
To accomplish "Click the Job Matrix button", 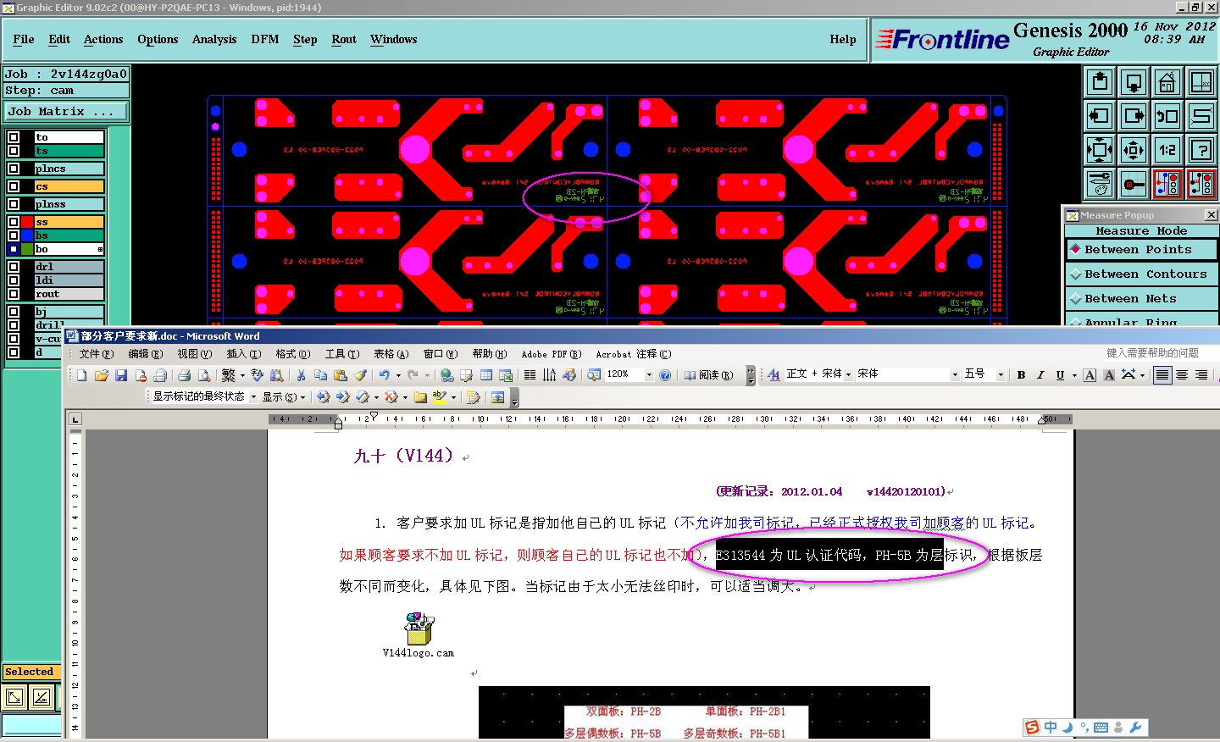I will [x=66, y=111].
